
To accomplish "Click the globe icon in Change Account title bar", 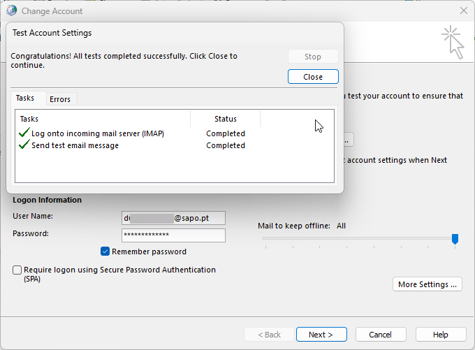I will [11, 11].
